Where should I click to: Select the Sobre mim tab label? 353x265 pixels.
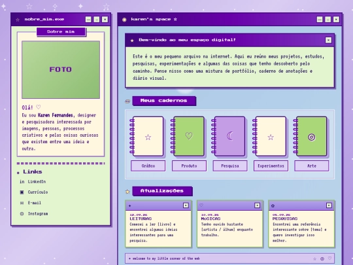61,32
